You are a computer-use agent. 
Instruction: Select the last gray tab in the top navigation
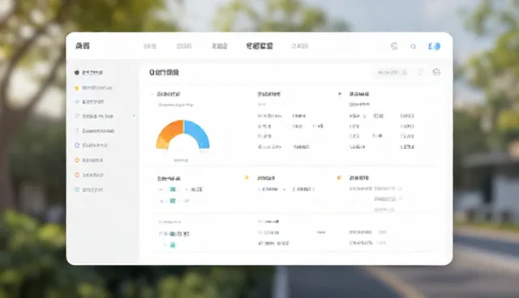(x=300, y=46)
